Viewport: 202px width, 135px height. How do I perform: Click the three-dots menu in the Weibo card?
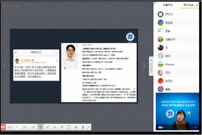coord(56,52)
